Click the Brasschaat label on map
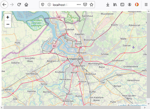150x109 pixels. click(89, 40)
